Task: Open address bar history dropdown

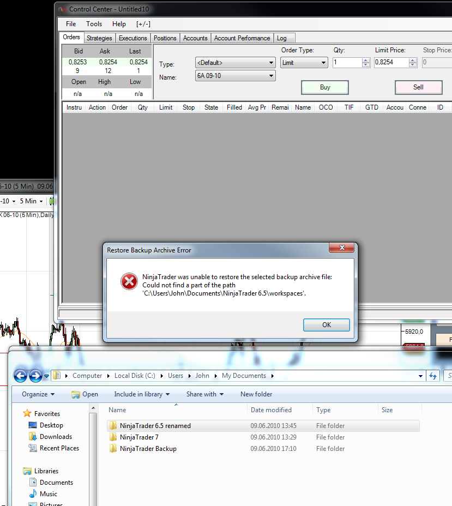Action: (420, 376)
